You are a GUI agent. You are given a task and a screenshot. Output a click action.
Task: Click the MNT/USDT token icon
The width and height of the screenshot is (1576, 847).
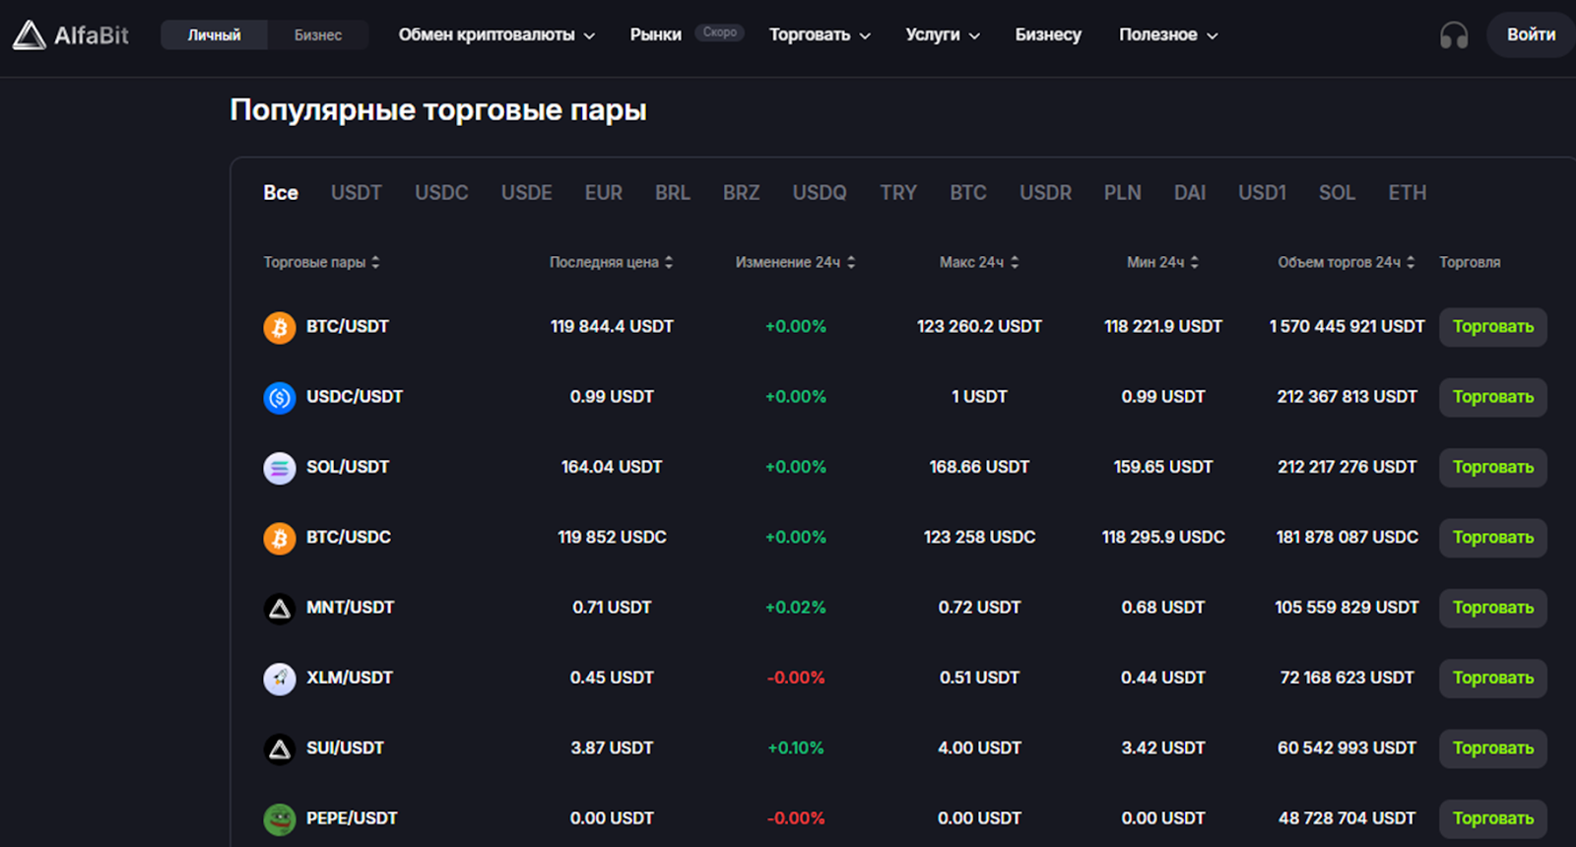pos(280,609)
